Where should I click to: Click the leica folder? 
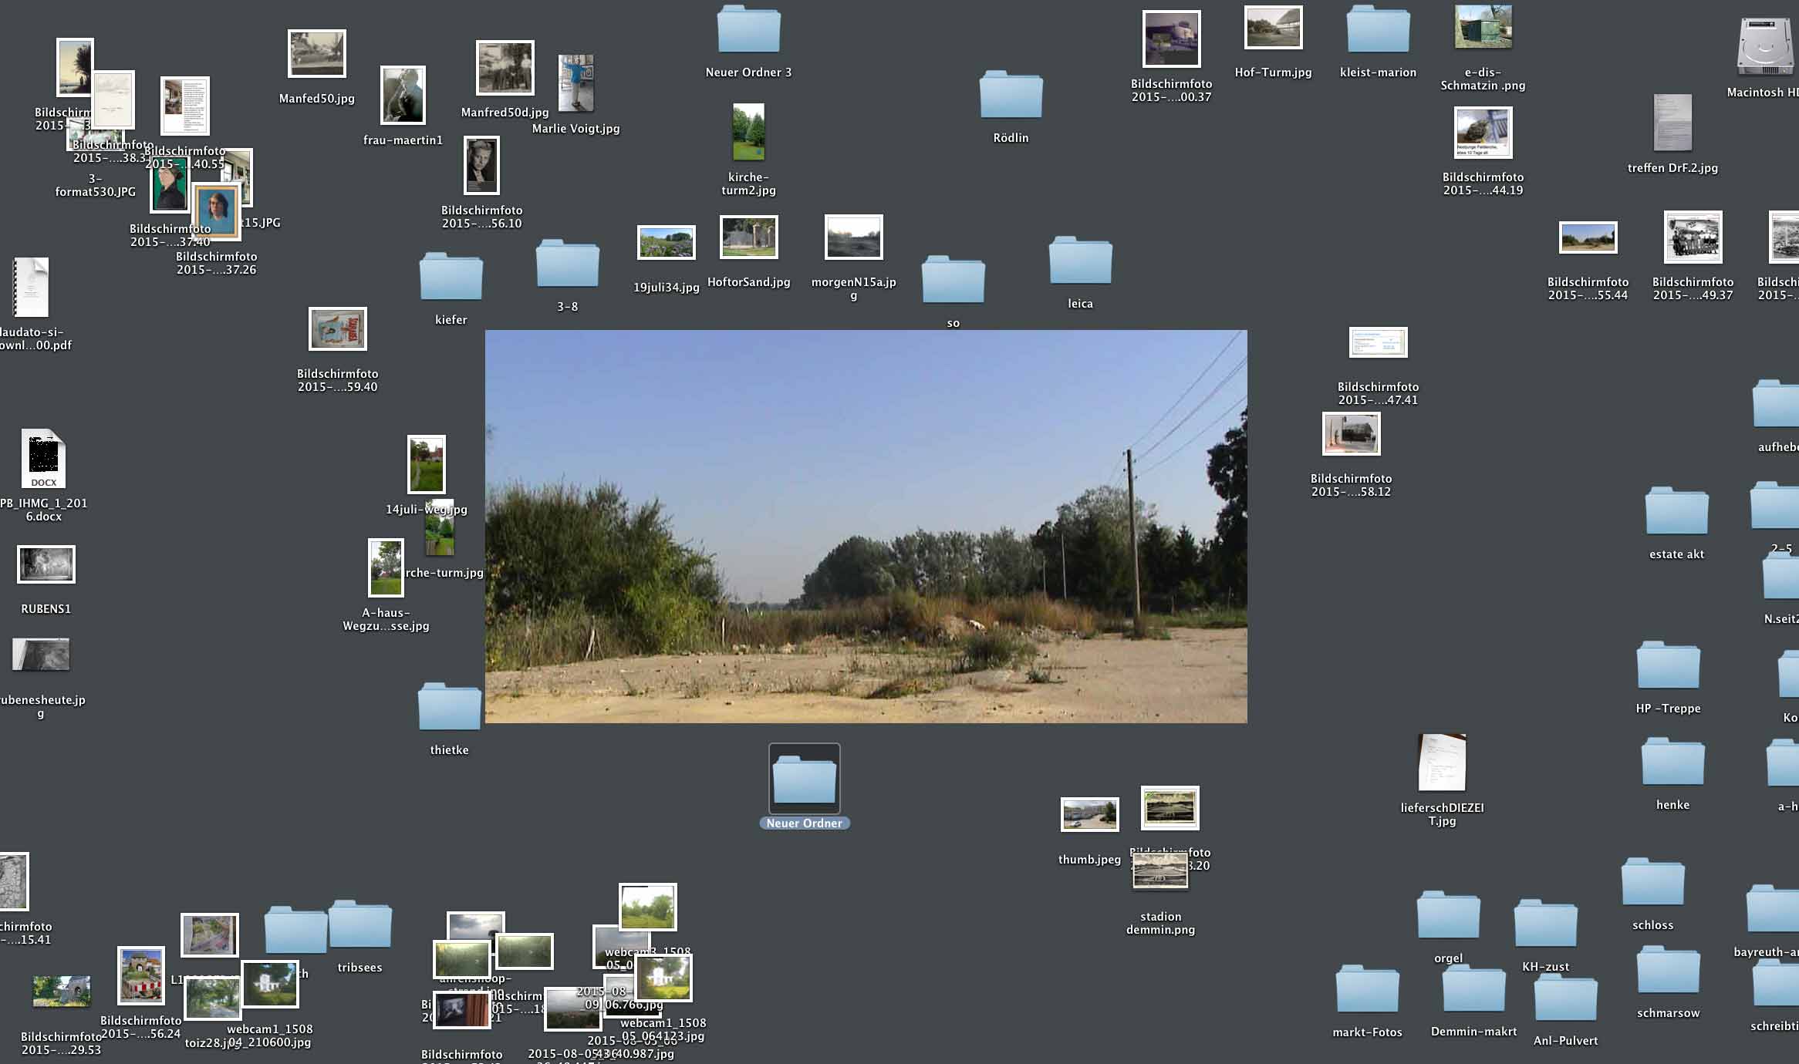(x=1080, y=262)
